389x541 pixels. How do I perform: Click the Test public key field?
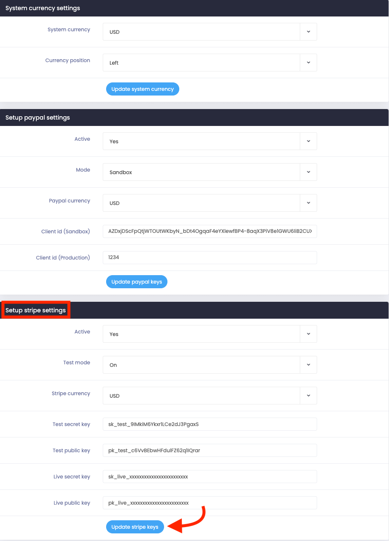[x=210, y=450]
